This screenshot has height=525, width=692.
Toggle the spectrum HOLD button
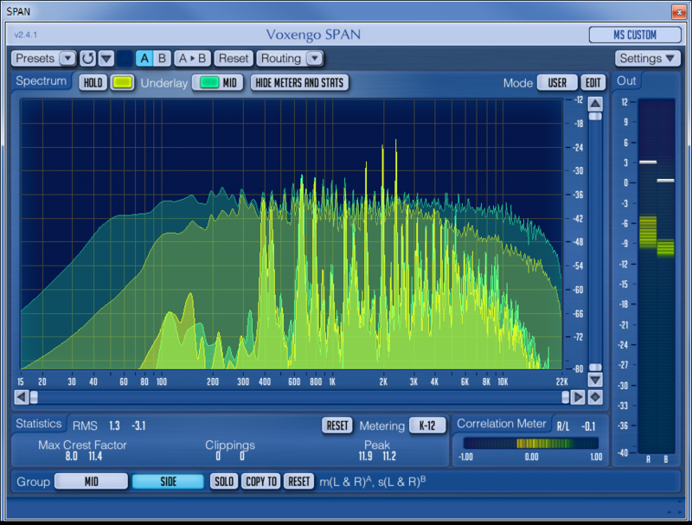click(x=93, y=82)
